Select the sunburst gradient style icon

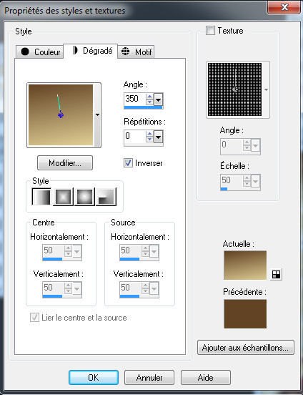(84, 197)
